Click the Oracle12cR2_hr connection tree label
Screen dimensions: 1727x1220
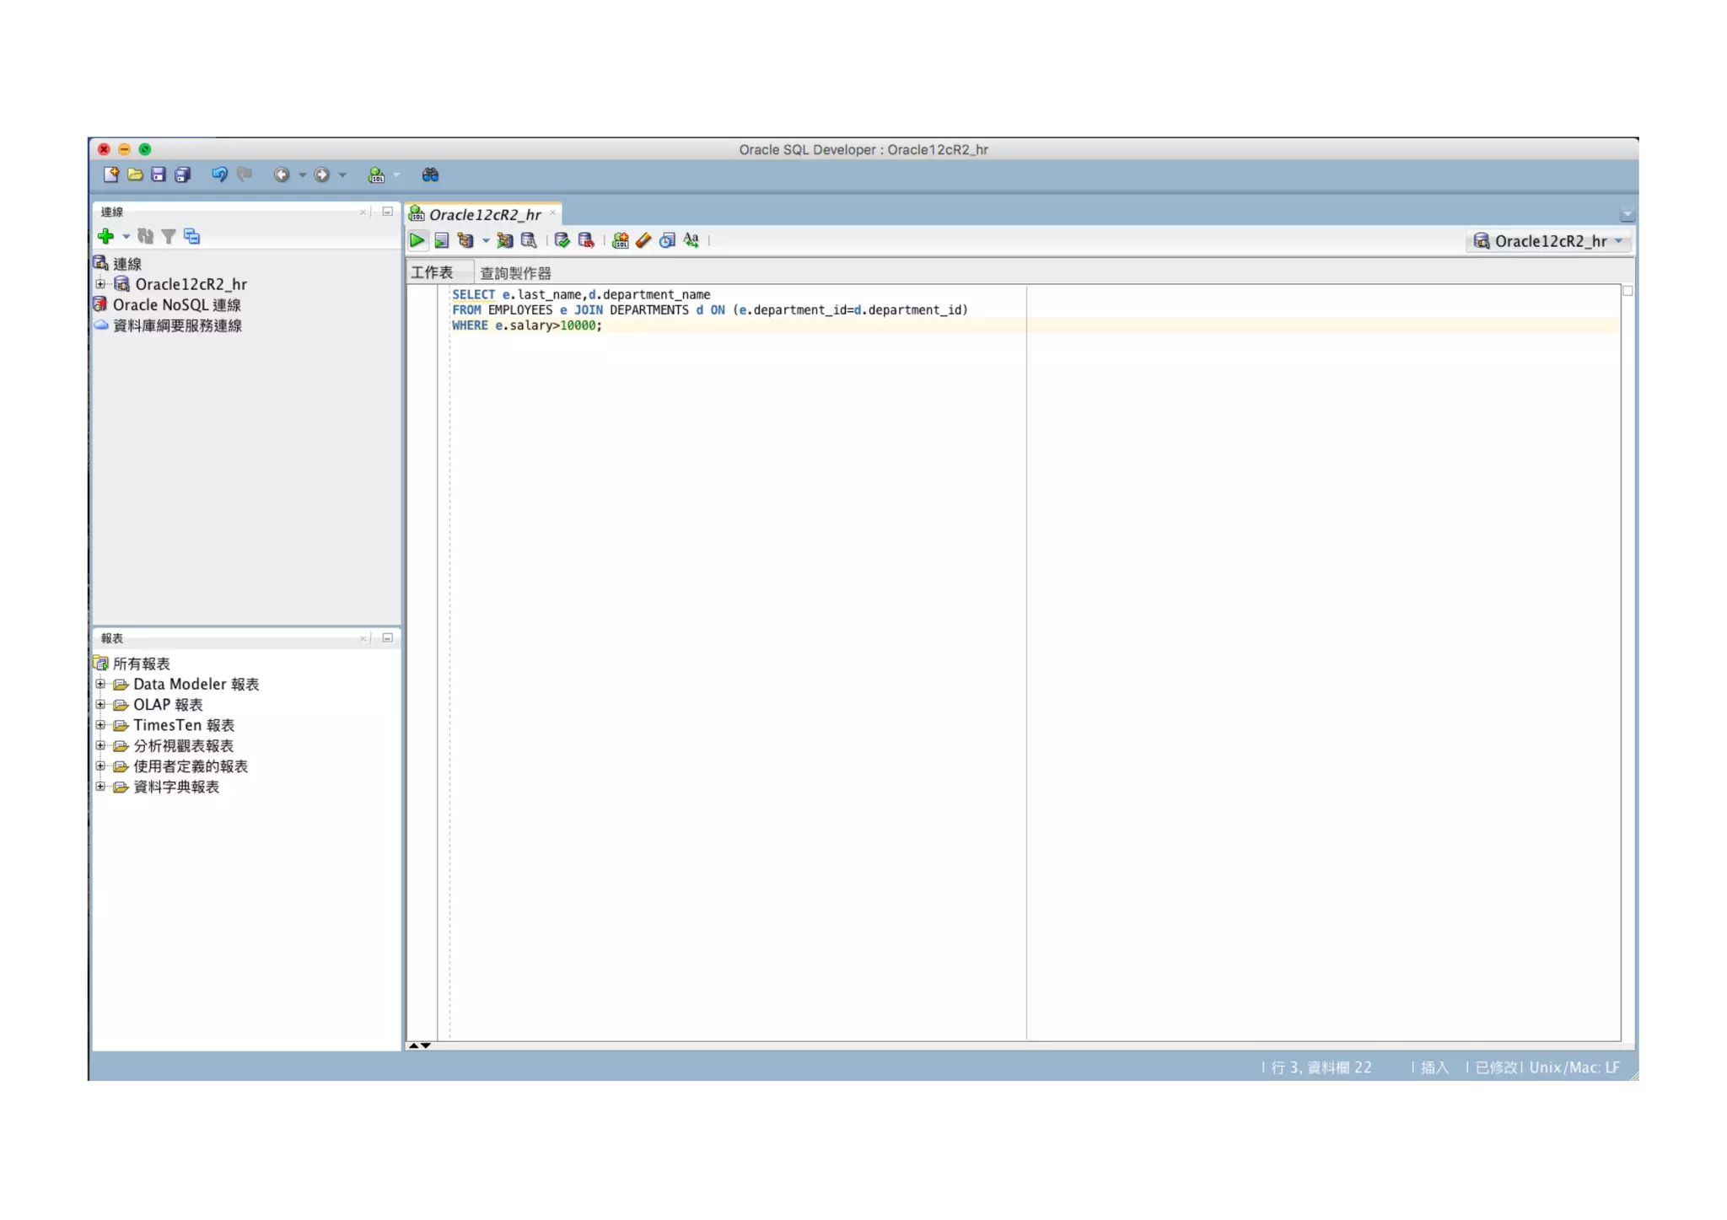point(191,284)
